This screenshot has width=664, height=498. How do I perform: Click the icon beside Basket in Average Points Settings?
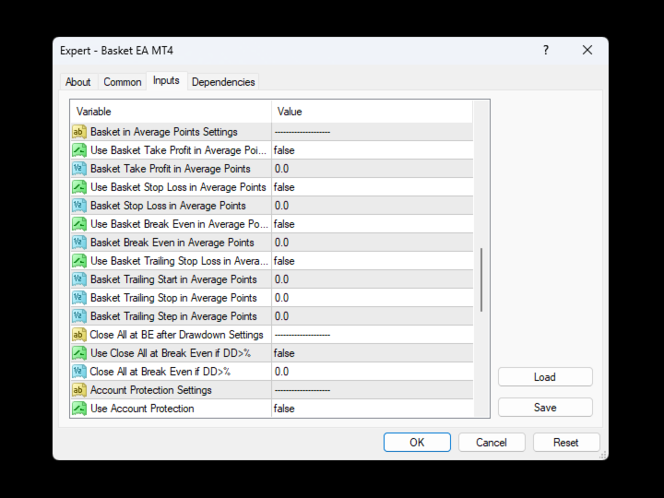(x=79, y=132)
